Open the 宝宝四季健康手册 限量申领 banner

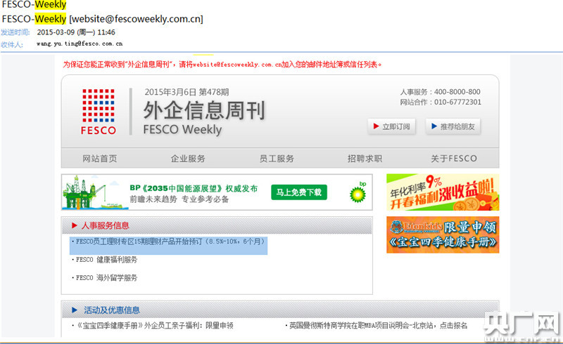tap(442, 234)
